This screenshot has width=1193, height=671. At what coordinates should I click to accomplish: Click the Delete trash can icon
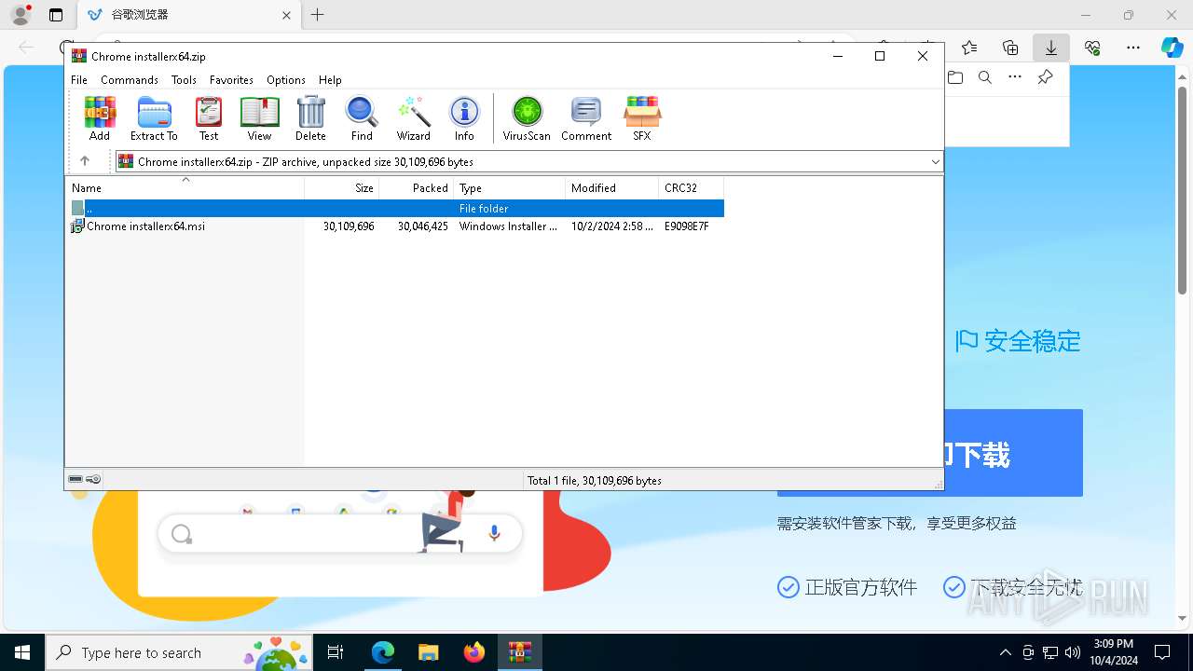(x=310, y=118)
